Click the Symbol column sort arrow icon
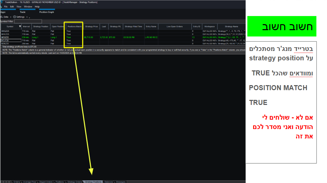 20,26
